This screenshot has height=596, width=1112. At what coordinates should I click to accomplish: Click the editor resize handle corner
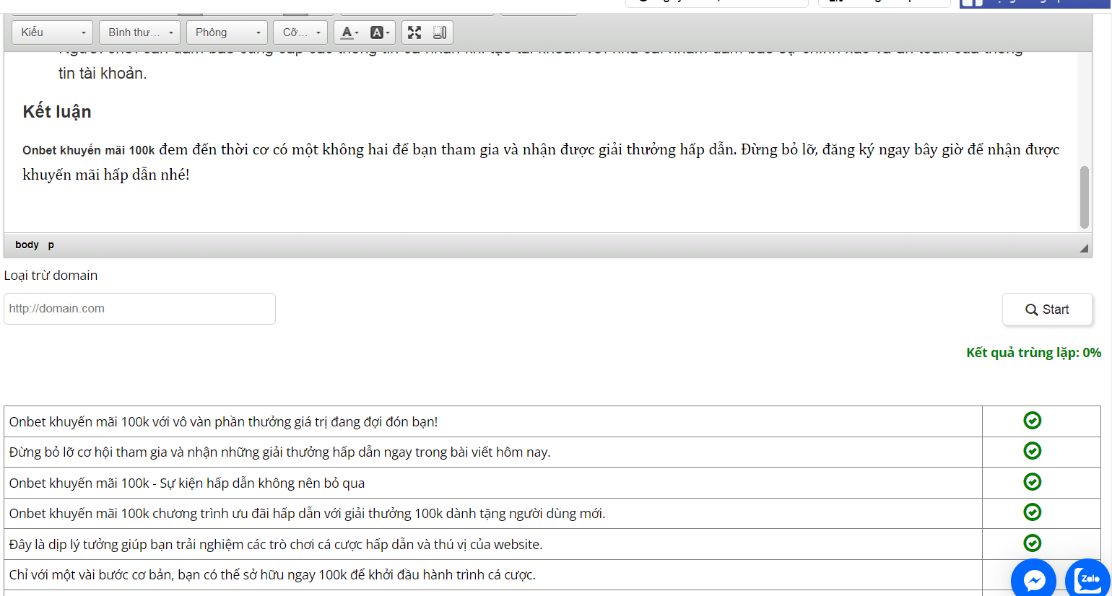(x=1084, y=248)
